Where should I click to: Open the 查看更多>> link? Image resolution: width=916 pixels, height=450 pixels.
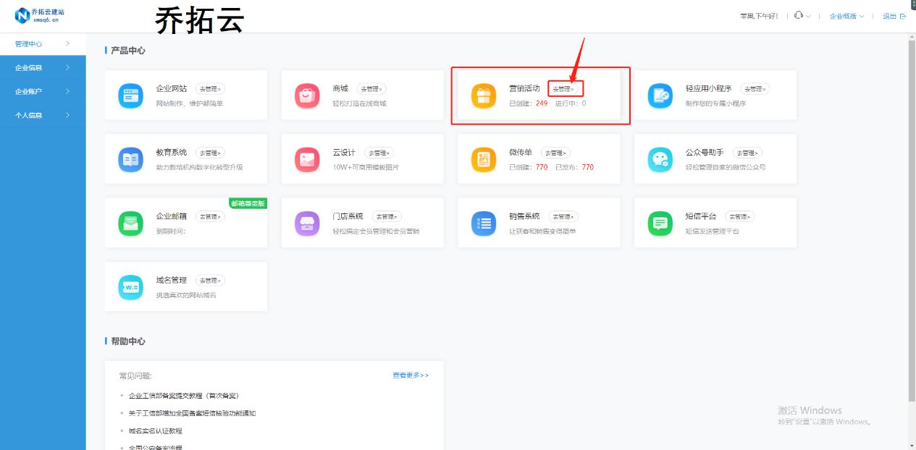[x=411, y=375]
